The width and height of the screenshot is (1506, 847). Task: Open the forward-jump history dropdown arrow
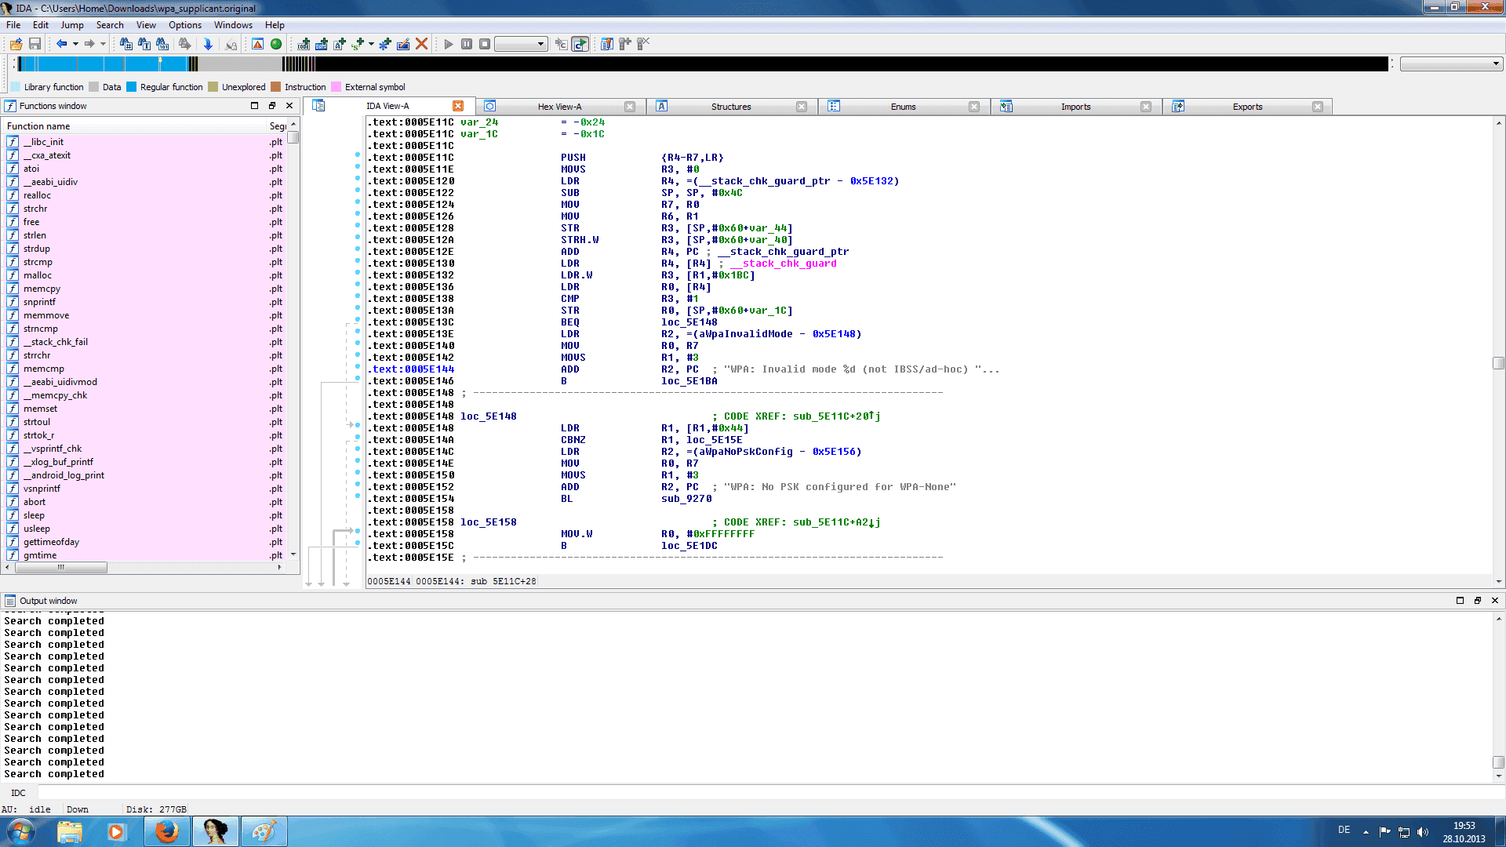(x=103, y=44)
